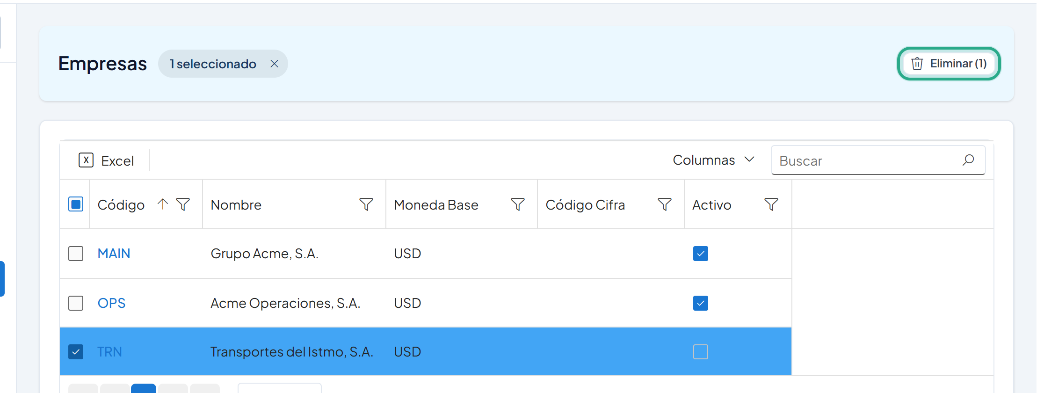Sort by the Código column arrow

(x=162, y=204)
